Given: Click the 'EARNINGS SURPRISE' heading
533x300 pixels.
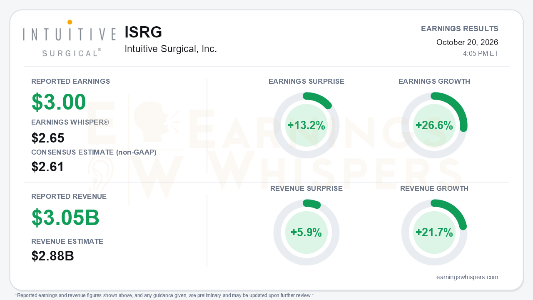Looking at the screenshot, I should (306, 81).
